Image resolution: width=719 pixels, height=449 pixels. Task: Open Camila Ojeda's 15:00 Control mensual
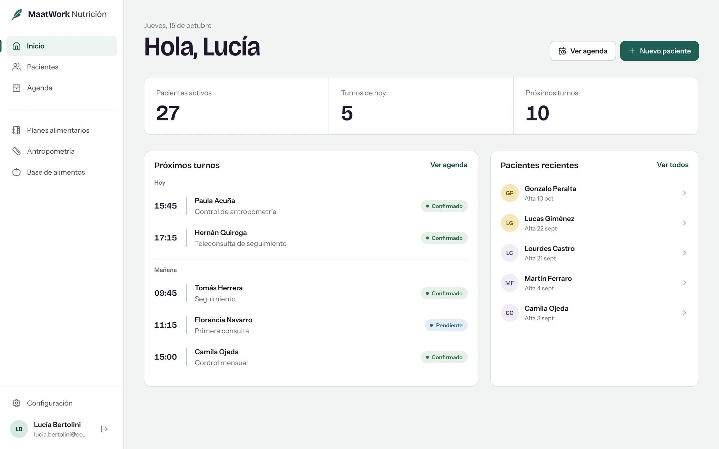pos(311,357)
